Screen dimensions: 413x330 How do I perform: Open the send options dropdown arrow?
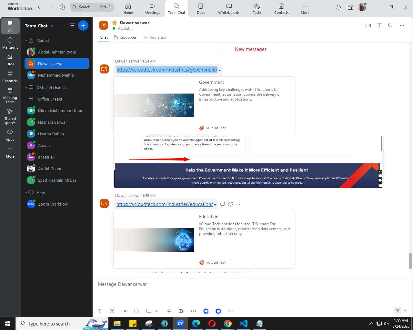(405, 311)
